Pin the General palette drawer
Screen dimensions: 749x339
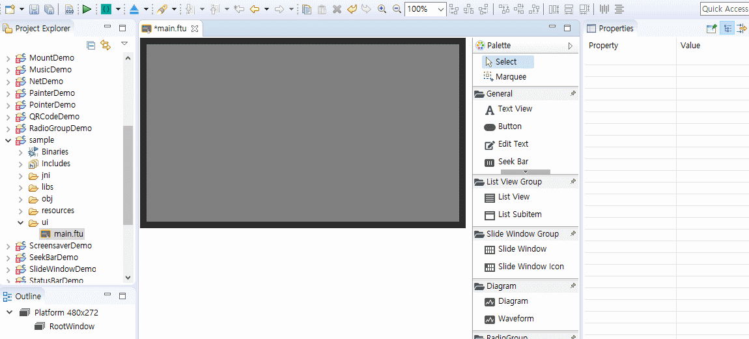[573, 94]
